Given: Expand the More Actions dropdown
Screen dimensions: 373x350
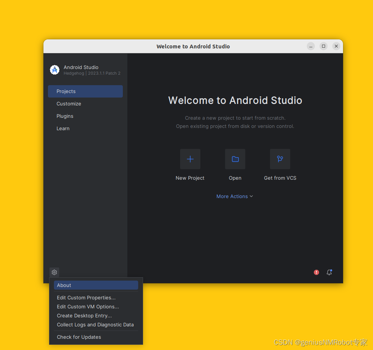Looking at the screenshot, I should 234,196.
